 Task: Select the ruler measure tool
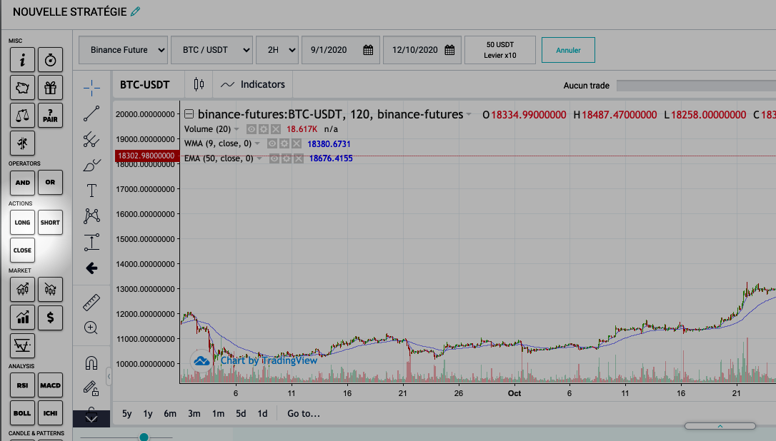click(x=91, y=302)
